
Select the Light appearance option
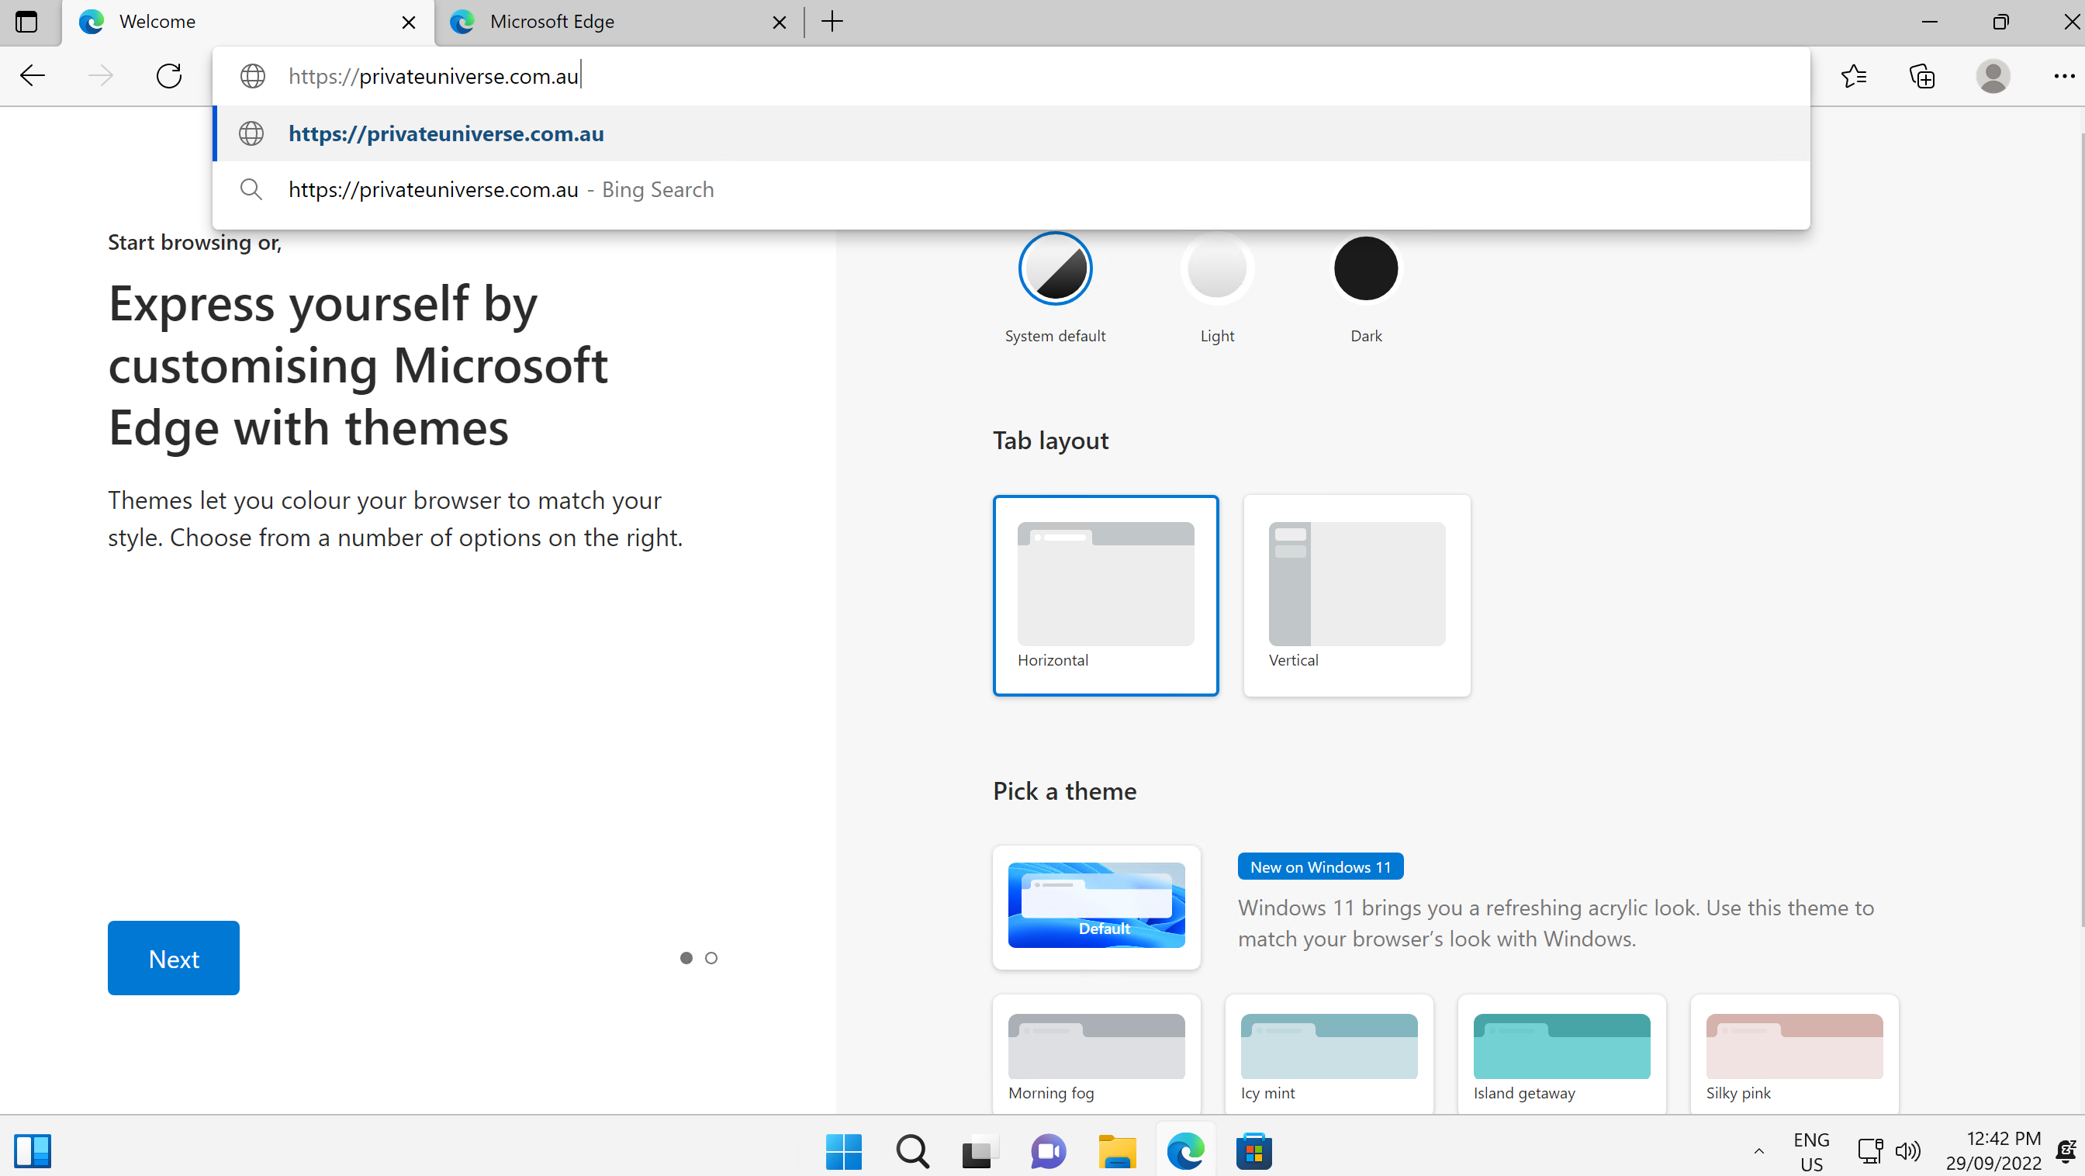pos(1216,268)
